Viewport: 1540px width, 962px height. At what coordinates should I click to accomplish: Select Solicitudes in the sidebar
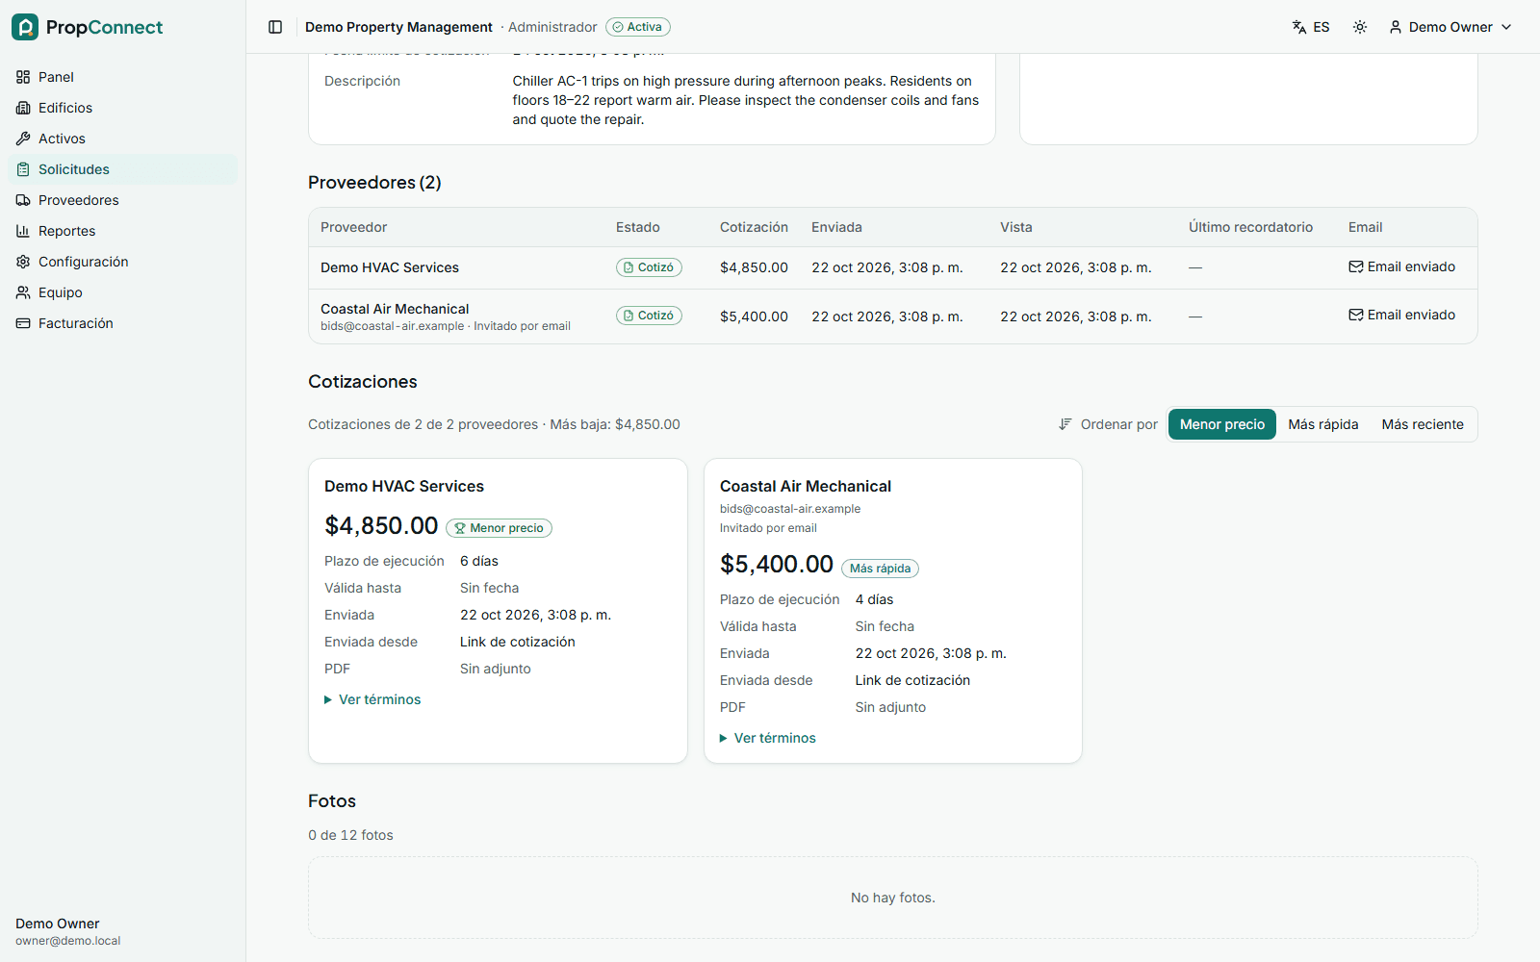pyautogui.click(x=123, y=169)
